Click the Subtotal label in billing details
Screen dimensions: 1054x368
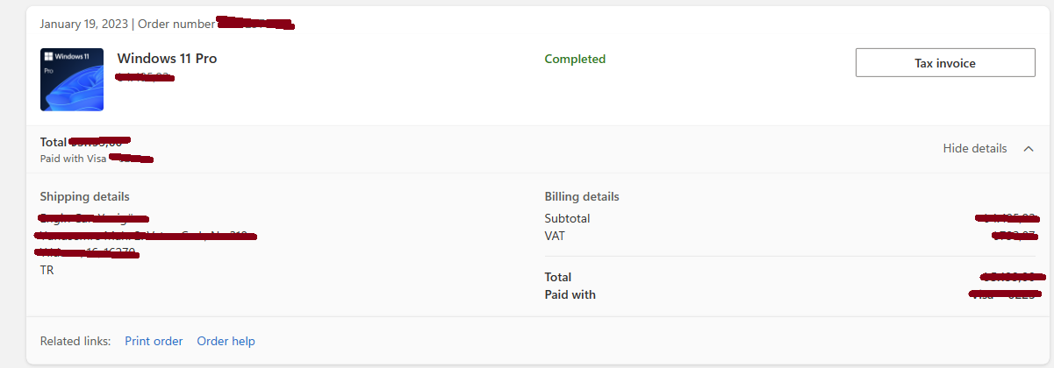tap(567, 218)
